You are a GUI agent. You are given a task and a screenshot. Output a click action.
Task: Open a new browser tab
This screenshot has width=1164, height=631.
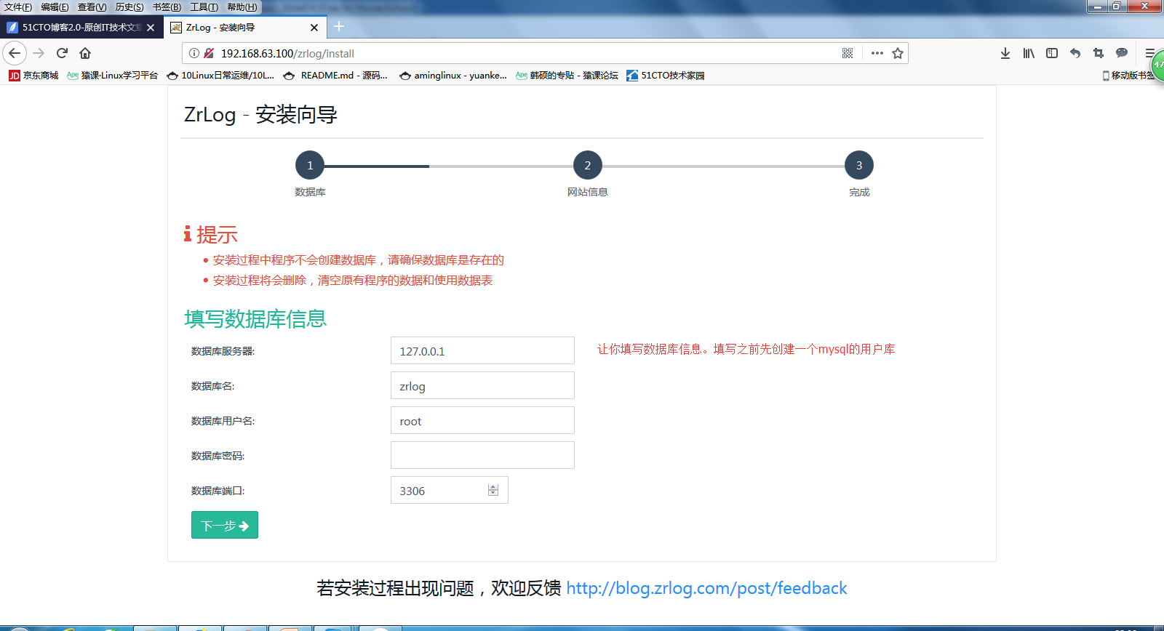[339, 27]
